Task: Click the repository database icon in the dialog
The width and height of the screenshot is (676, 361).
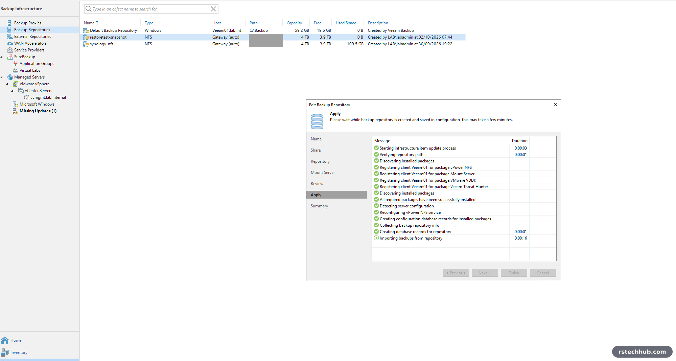Action: [317, 122]
